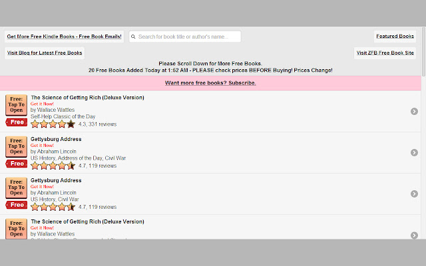The width and height of the screenshot is (426, 266).
Task: Click the partially visible arrow on the bottom book row
Action: (414, 235)
